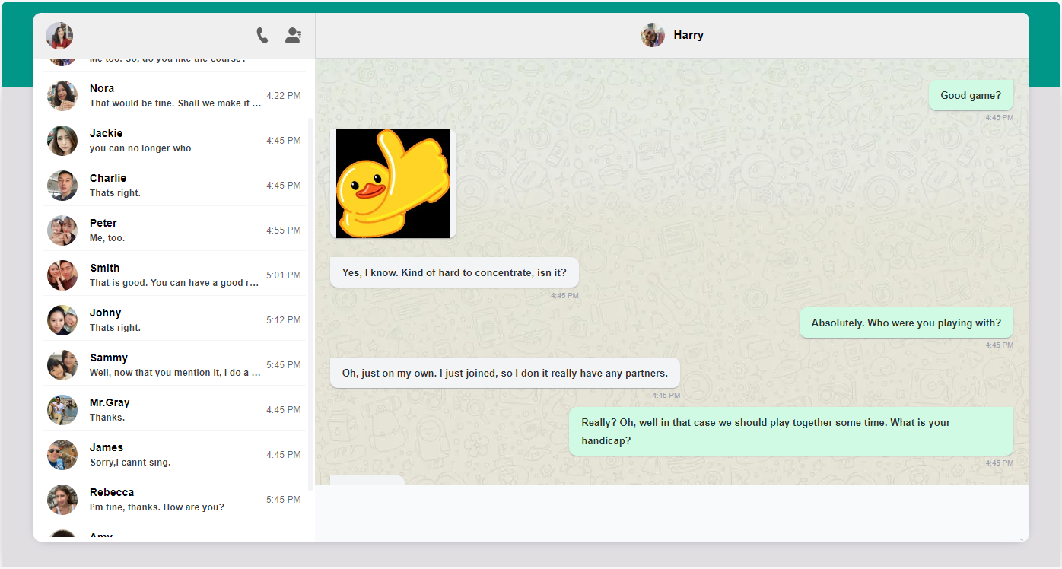Screen dimensions: 1062x569
Task: Open the Mr.Gray conversation
Action: 173,408
